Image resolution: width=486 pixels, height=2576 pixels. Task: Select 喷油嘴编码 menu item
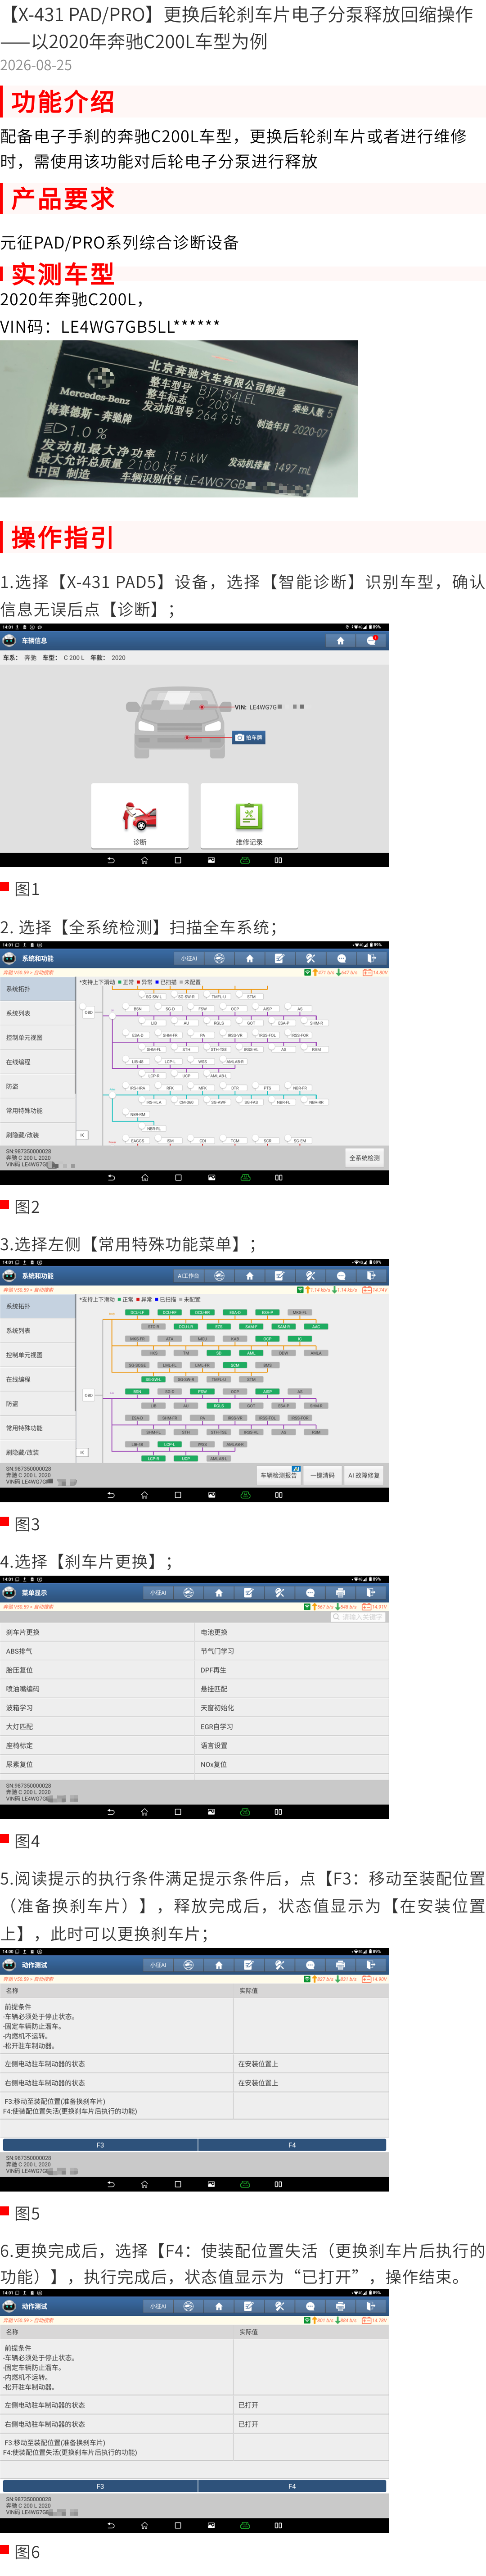click(97, 1689)
